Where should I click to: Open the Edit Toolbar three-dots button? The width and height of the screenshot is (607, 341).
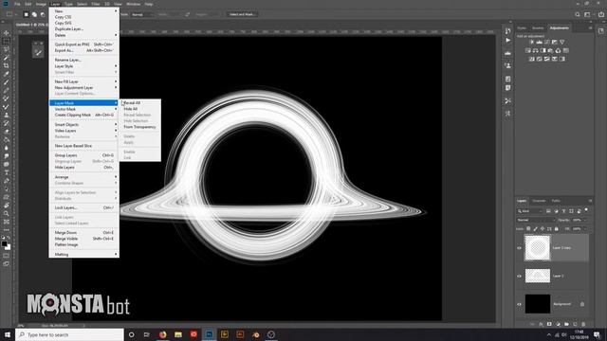point(7,229)
